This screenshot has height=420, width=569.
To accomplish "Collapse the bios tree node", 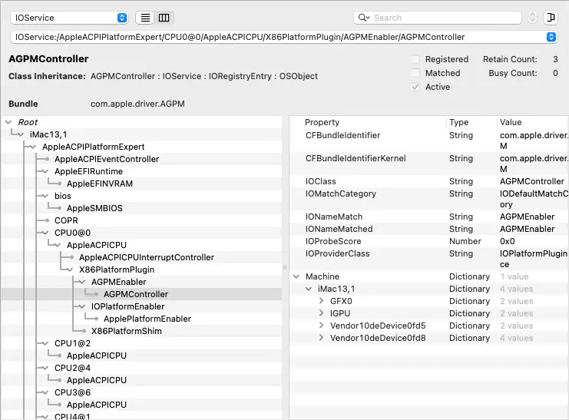I will click(45, 196).
